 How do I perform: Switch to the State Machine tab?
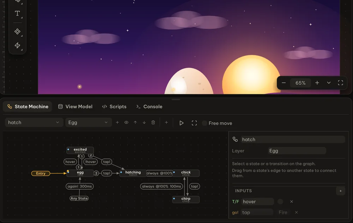(x=28, y=107)
